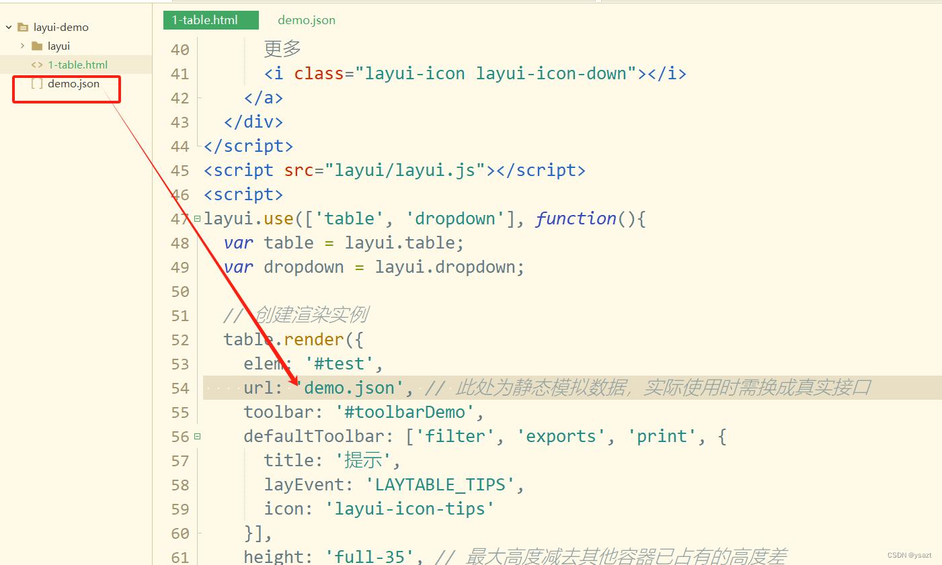Expand the layui folder chevron
This screenshot has height=565, width=942.
22,46
